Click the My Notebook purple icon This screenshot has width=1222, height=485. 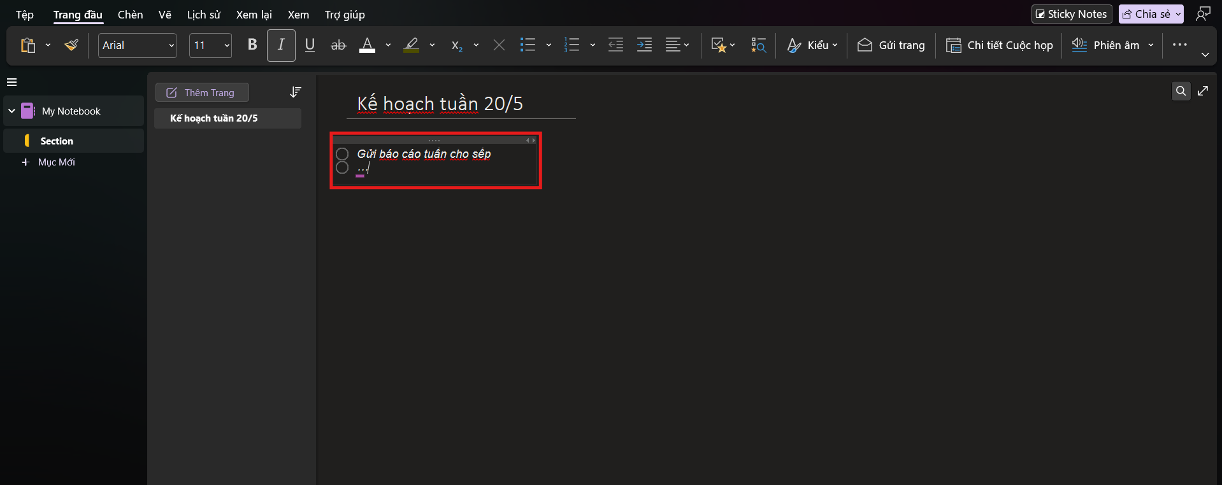pos(28,111)
